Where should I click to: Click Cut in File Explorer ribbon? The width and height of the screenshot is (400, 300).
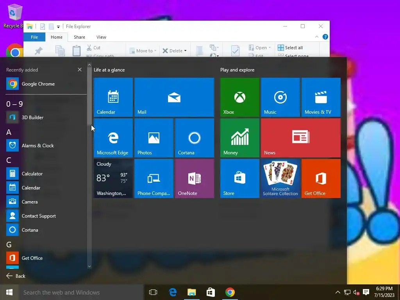point(94,48)
